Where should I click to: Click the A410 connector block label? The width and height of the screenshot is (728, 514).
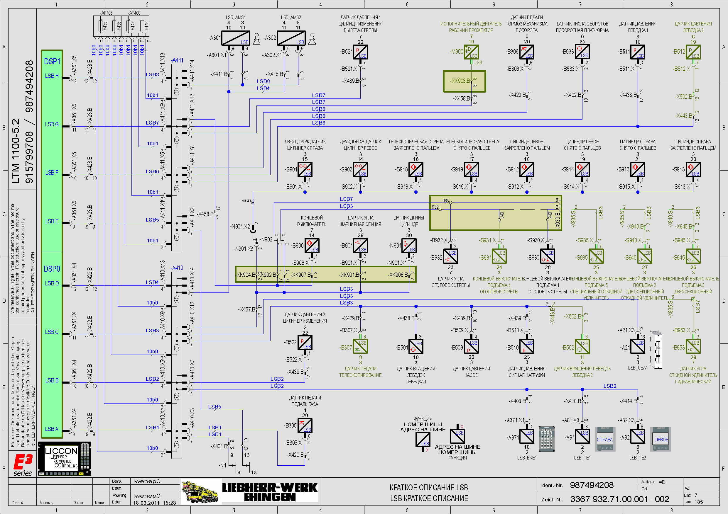pyautogui.click(x=177, y=268)
